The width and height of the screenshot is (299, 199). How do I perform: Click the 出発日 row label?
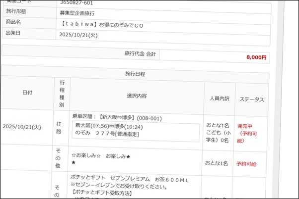tap(13, 33)
